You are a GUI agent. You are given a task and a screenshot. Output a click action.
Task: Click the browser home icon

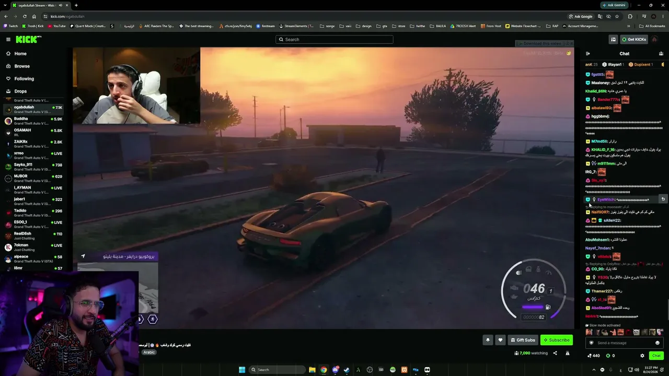pos(34,16)
